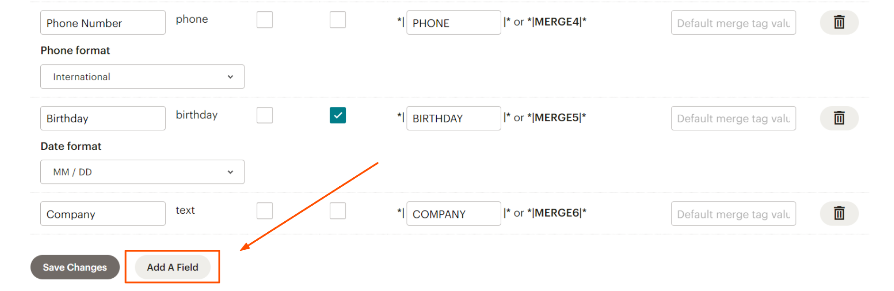This screenshot has height=291, width=894.
Task: Uncheck the checked Birthday row checkbox
Action: coord(338,115)
